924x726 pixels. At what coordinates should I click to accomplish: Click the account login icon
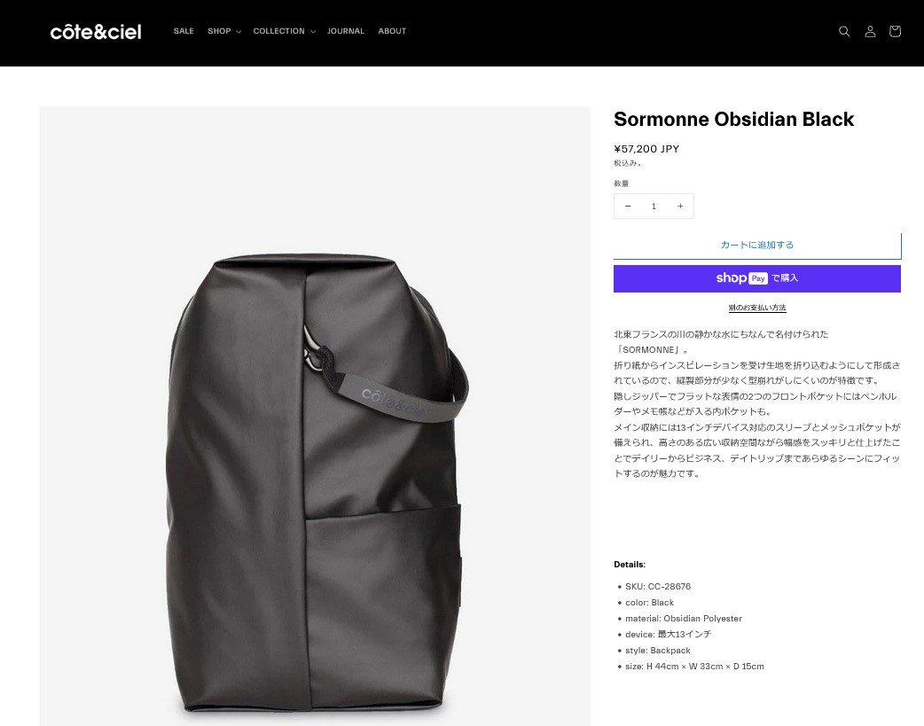[870, 32]
